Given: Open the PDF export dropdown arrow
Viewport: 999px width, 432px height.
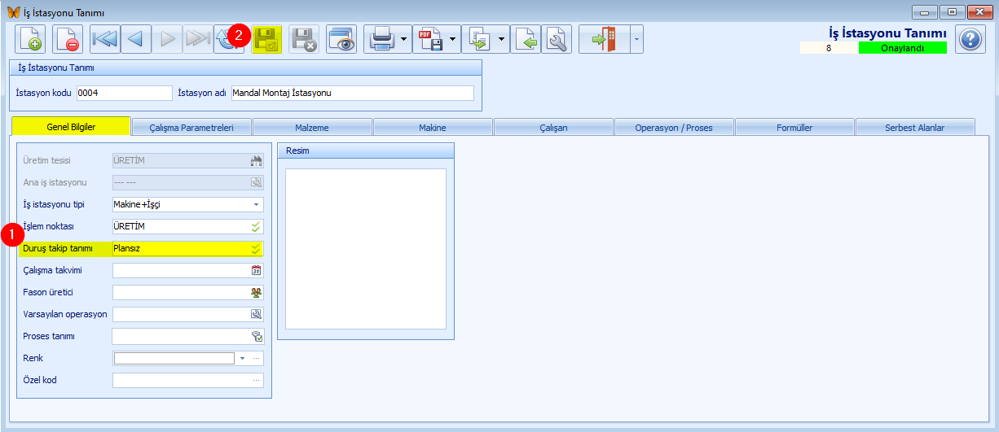Looking at the screenshot, I should [x=452, y=39].
